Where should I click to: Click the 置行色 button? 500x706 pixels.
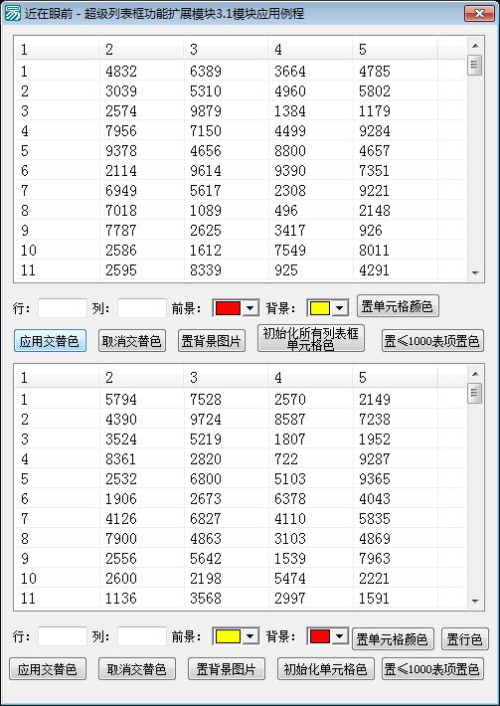[x=464, y=639]
